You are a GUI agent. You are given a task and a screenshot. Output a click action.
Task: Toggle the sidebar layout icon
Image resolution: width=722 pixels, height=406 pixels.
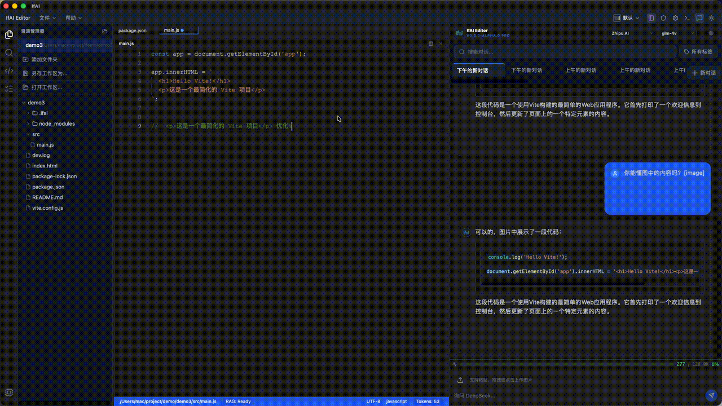coord(651,18)
